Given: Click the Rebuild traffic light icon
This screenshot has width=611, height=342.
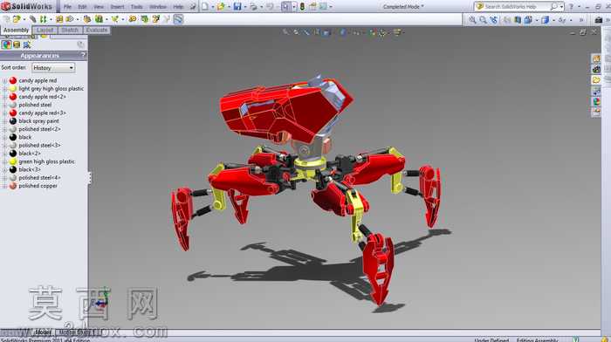Looking at the screenshot, I should click(x=302, y=7).
